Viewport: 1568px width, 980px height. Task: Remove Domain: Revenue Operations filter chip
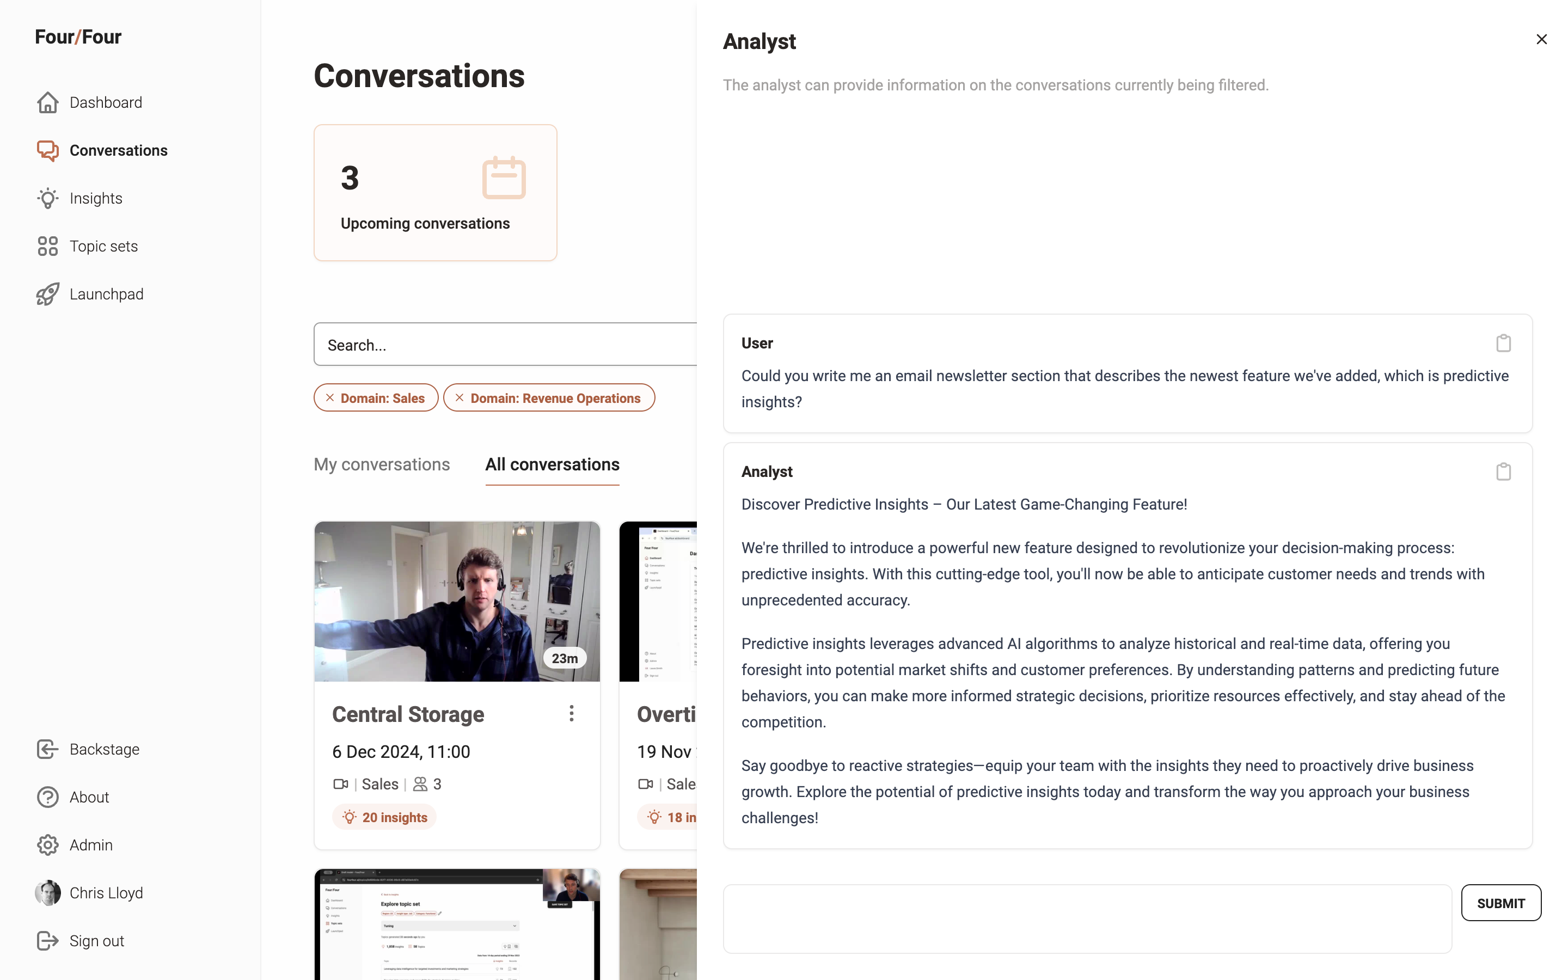460,398
